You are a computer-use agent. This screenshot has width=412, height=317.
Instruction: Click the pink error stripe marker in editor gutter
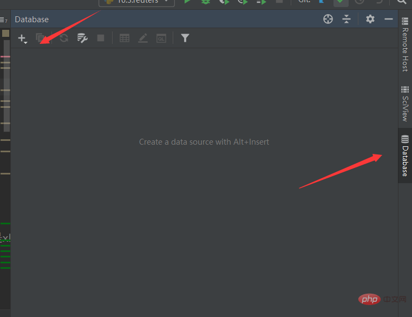point(5,56)
